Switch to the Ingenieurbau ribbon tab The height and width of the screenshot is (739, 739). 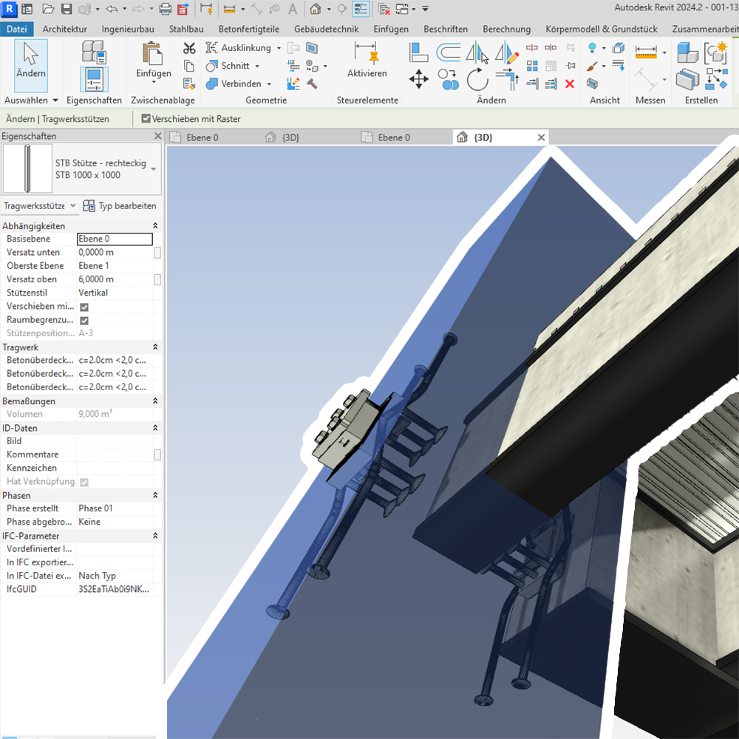(128, 29)
